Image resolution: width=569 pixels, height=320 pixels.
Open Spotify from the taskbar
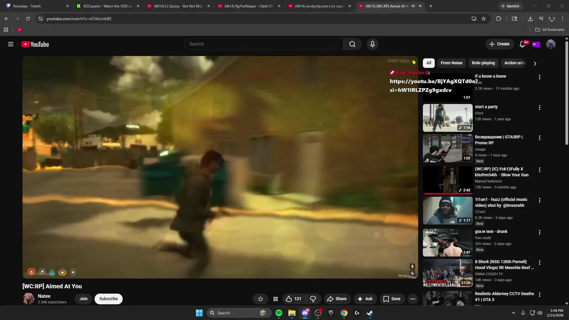(279, 313)
